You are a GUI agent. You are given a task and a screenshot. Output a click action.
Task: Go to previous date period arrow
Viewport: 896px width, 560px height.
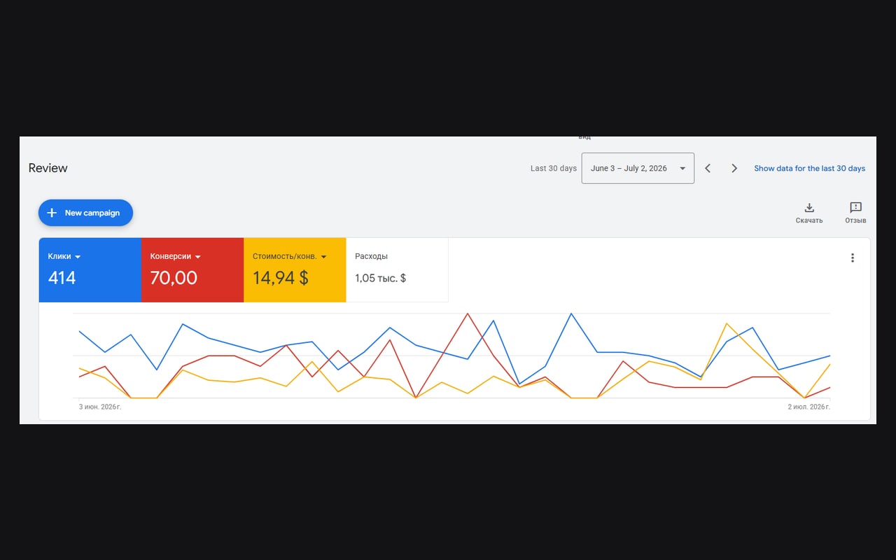pyautogui.click(x=708, y=168)
